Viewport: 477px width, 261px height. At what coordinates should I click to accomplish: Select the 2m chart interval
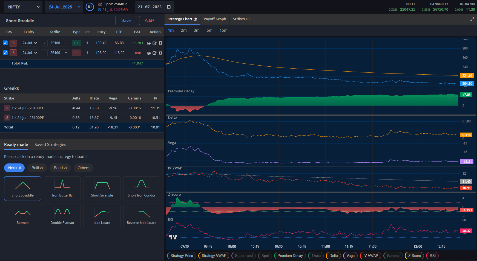tap(184, 30)
